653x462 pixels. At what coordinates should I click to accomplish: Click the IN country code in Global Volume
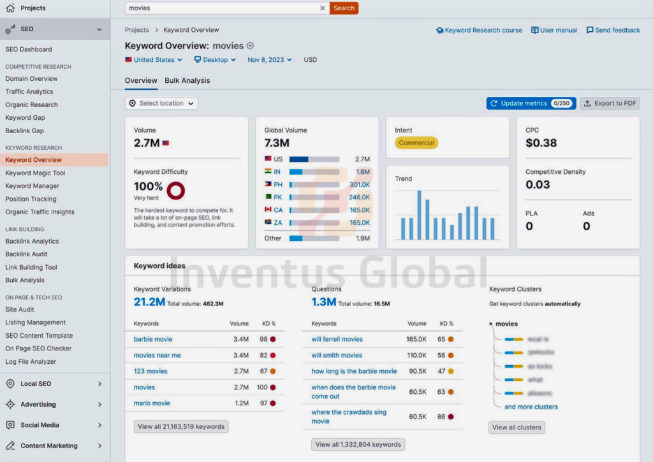tap(277, 171)
